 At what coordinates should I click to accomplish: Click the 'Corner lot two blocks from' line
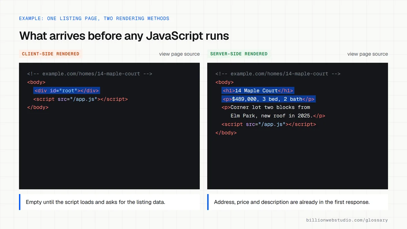(266, 107)
